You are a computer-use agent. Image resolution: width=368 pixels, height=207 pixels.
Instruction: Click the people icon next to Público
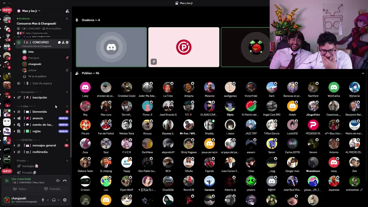pyautogui.click(x=77, y=73)
